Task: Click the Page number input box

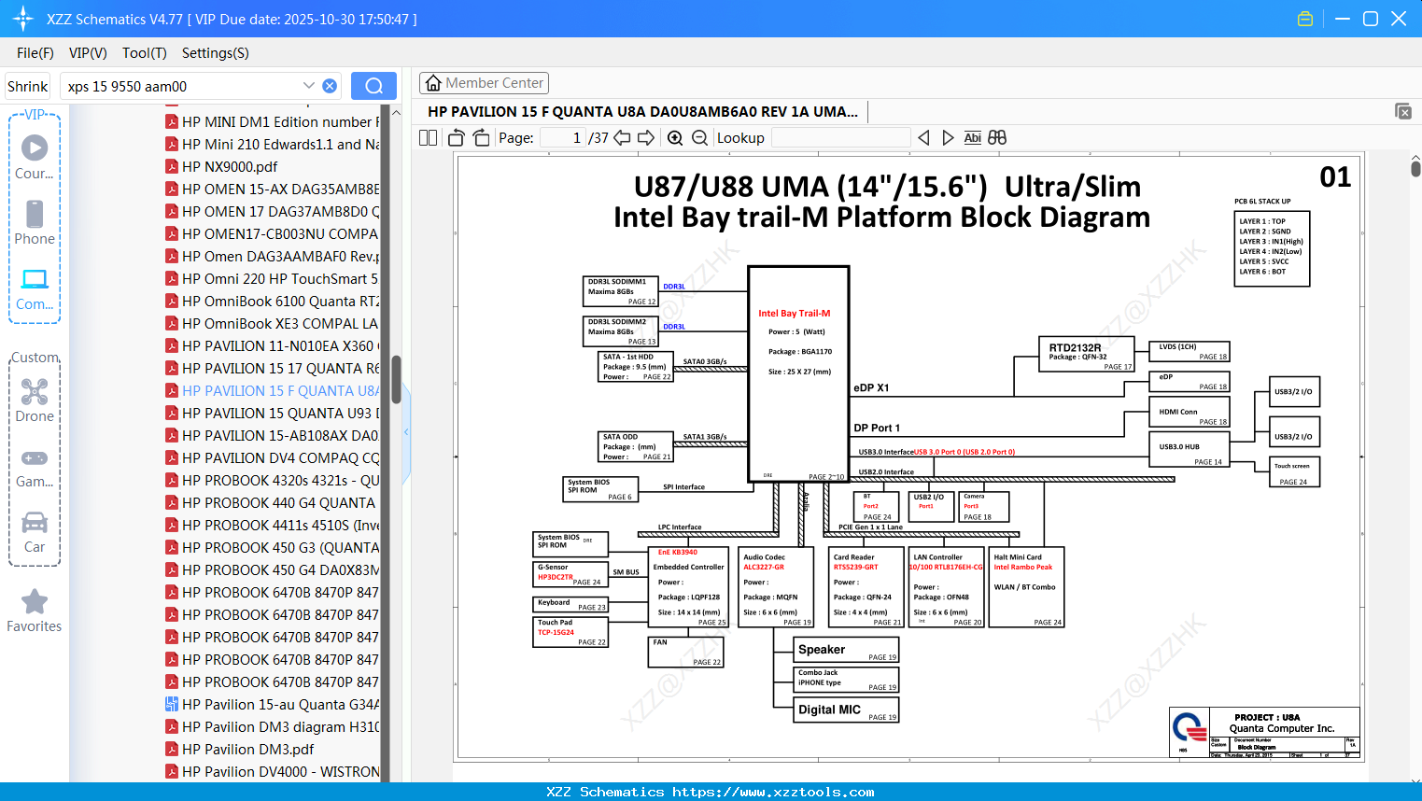Action: 562,138
